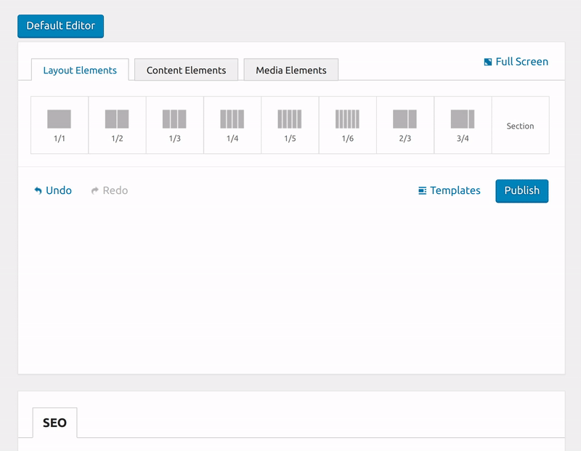Insert the 2/3 column layout
The image size is (581, 451).
pyautogui.click(x=405, y=125)
